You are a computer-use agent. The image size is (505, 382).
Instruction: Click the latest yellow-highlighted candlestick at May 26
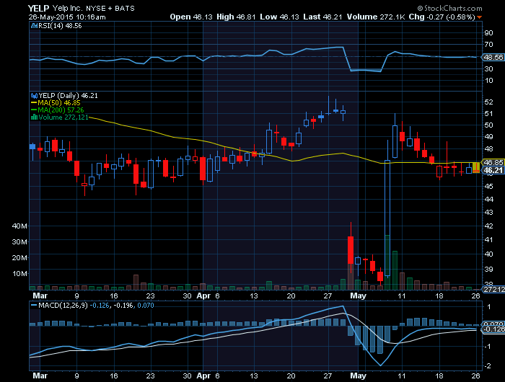pyautogui.click(x=475, y=167)
